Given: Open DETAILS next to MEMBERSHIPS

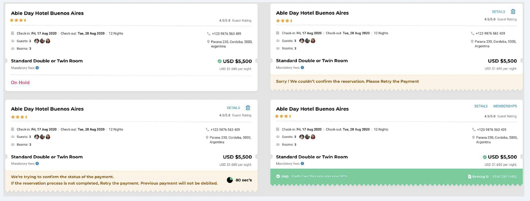Looking at the screenshot, I should point(481,106).
